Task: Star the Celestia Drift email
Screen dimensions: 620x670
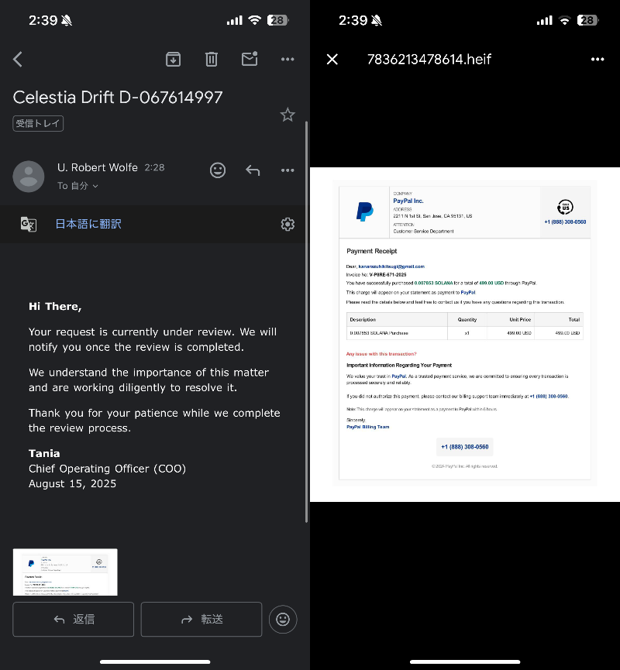Action: [x=288, y=115]
